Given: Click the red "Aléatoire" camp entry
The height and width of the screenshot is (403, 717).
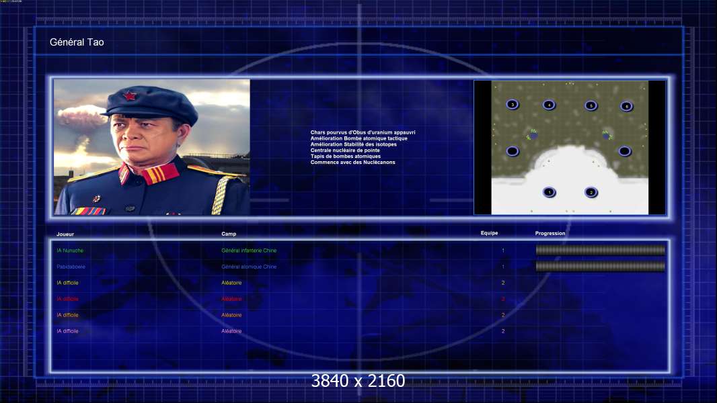Looking at the screenshot, I should pyautogui.click(x=231, y=299).
